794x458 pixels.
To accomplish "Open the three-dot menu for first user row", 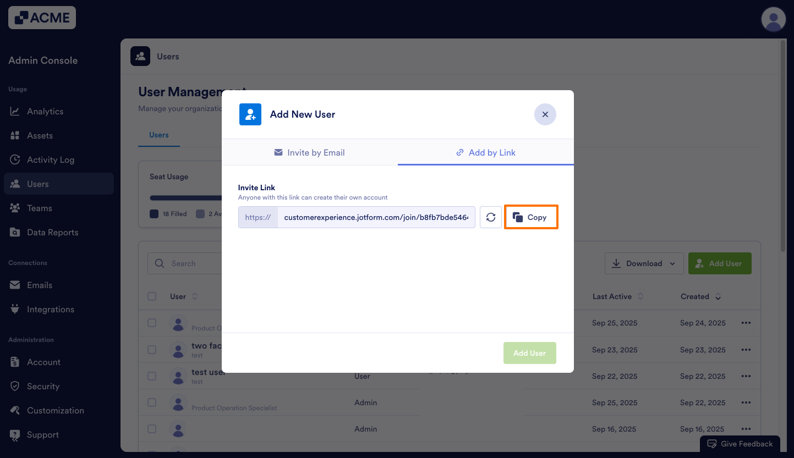I will coord(746,323).
